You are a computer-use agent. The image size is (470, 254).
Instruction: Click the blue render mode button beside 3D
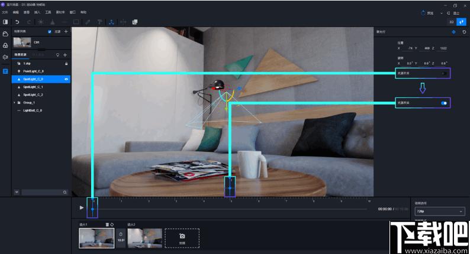461,22
